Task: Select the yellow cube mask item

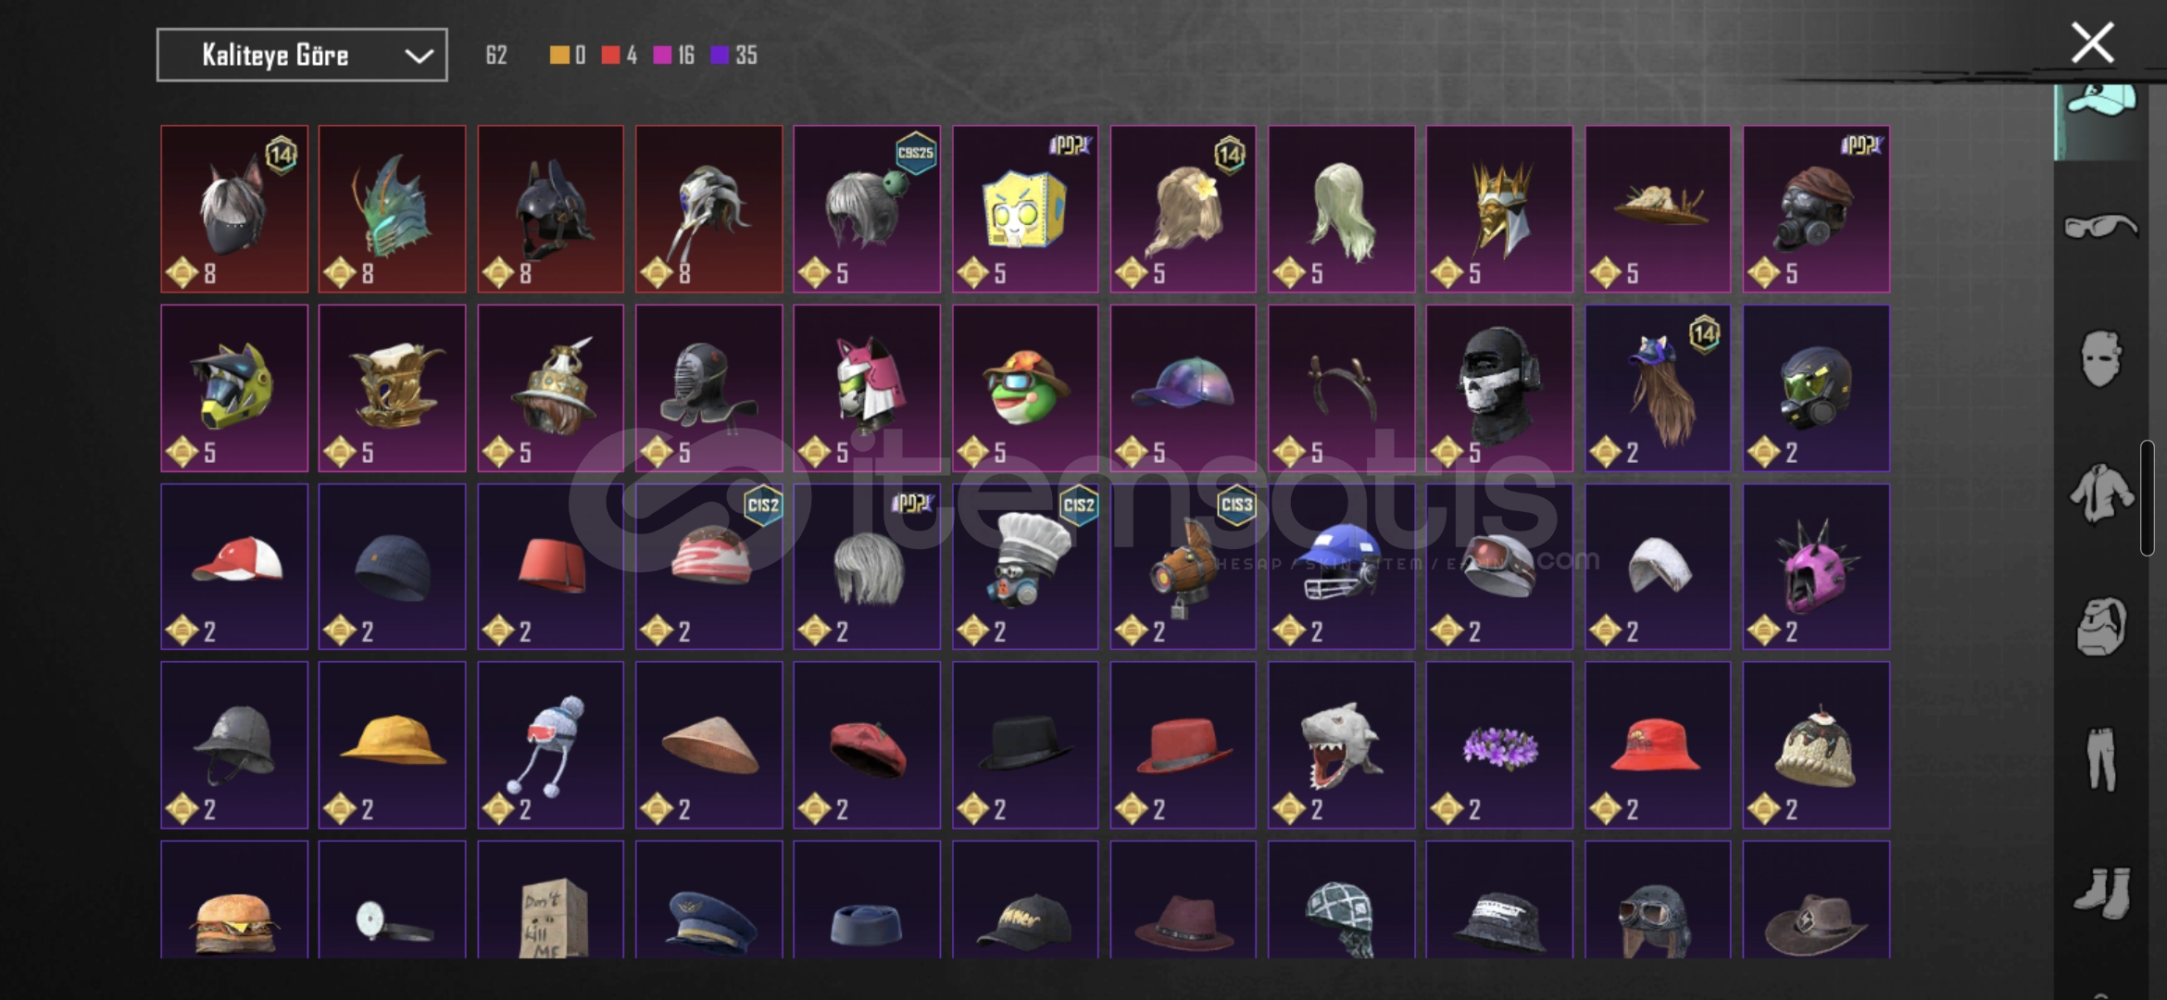Action: 1025,209
